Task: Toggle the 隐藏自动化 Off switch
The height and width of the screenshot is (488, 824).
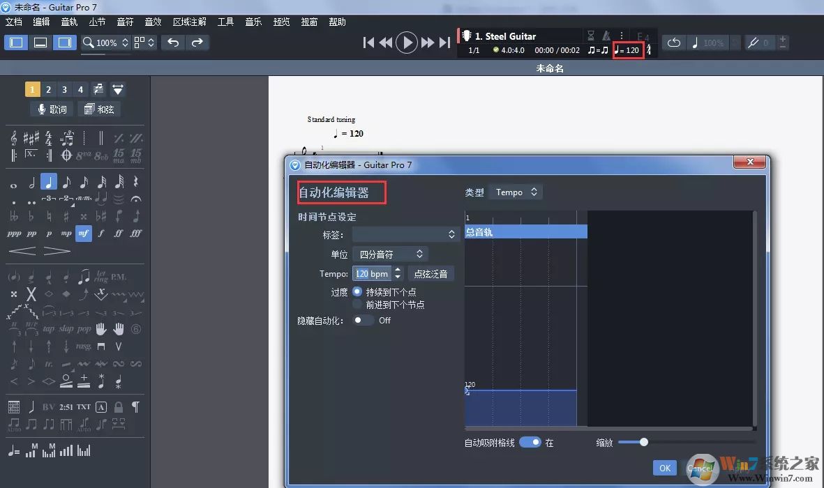Action: click(x=361, y=321)
